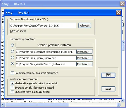Image resolution: width=126 pixels, height=108 pixels.
Task: Click down arrow of background vertical scrollbar
Action: pyautogui.click(x=123, y=100)
